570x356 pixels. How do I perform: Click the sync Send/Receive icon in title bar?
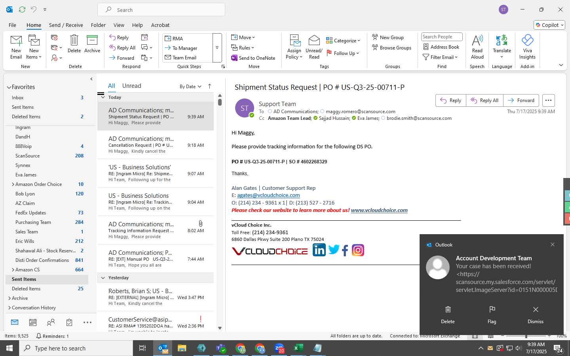click(22, 9)
